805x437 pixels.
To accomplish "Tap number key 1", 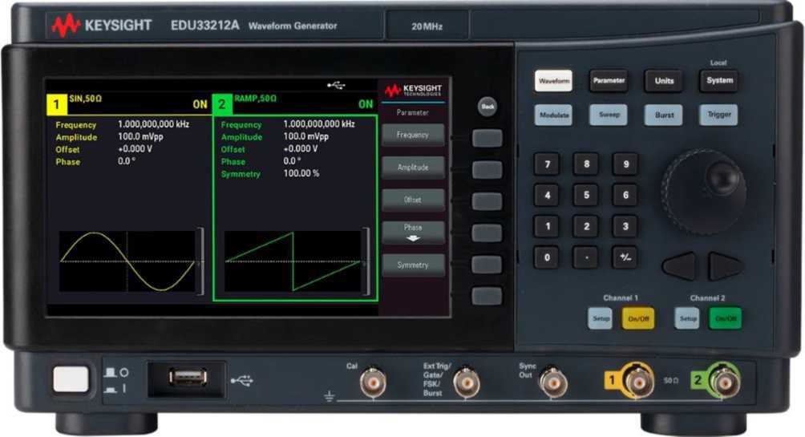I will (547, 226).
